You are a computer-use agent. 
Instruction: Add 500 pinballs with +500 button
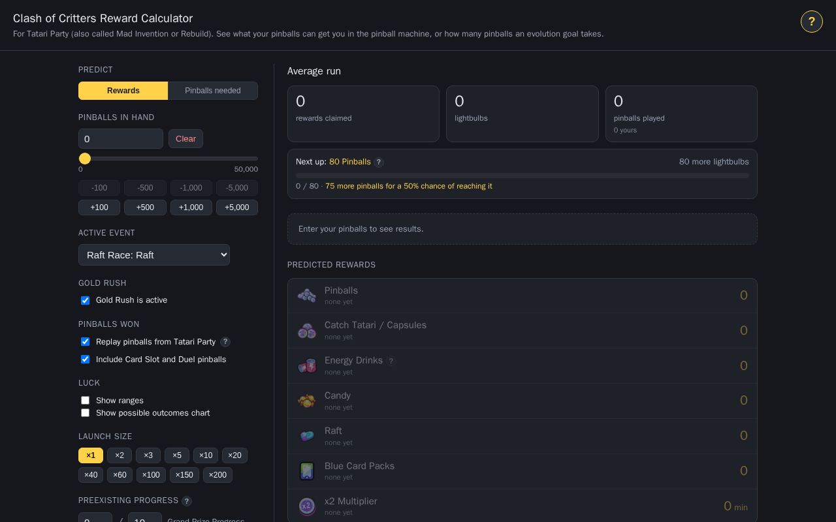145,207
